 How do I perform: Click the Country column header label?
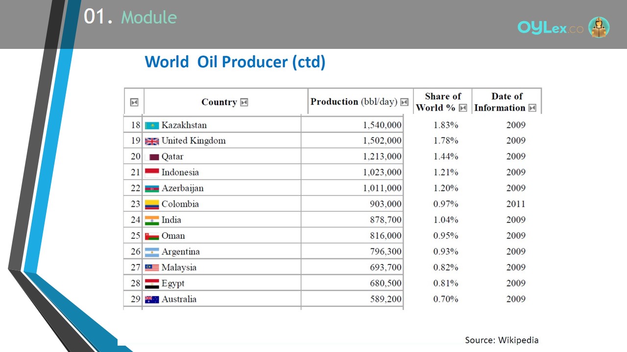click(219, 102)
